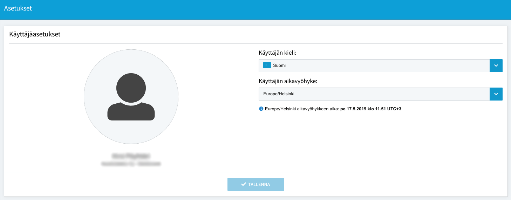Image resolution: width=511 pixels, height=200 pixels.
Task: Click the blurred user name under avatar
Action: pos(131,156)
